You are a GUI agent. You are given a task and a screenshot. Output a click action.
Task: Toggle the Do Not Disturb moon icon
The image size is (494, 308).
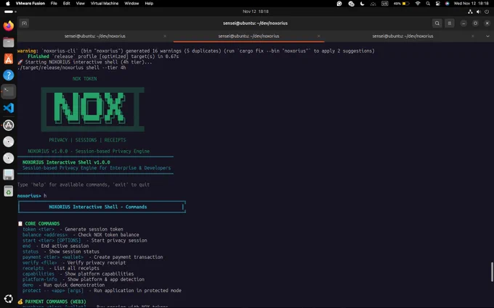tap(363, 4)
